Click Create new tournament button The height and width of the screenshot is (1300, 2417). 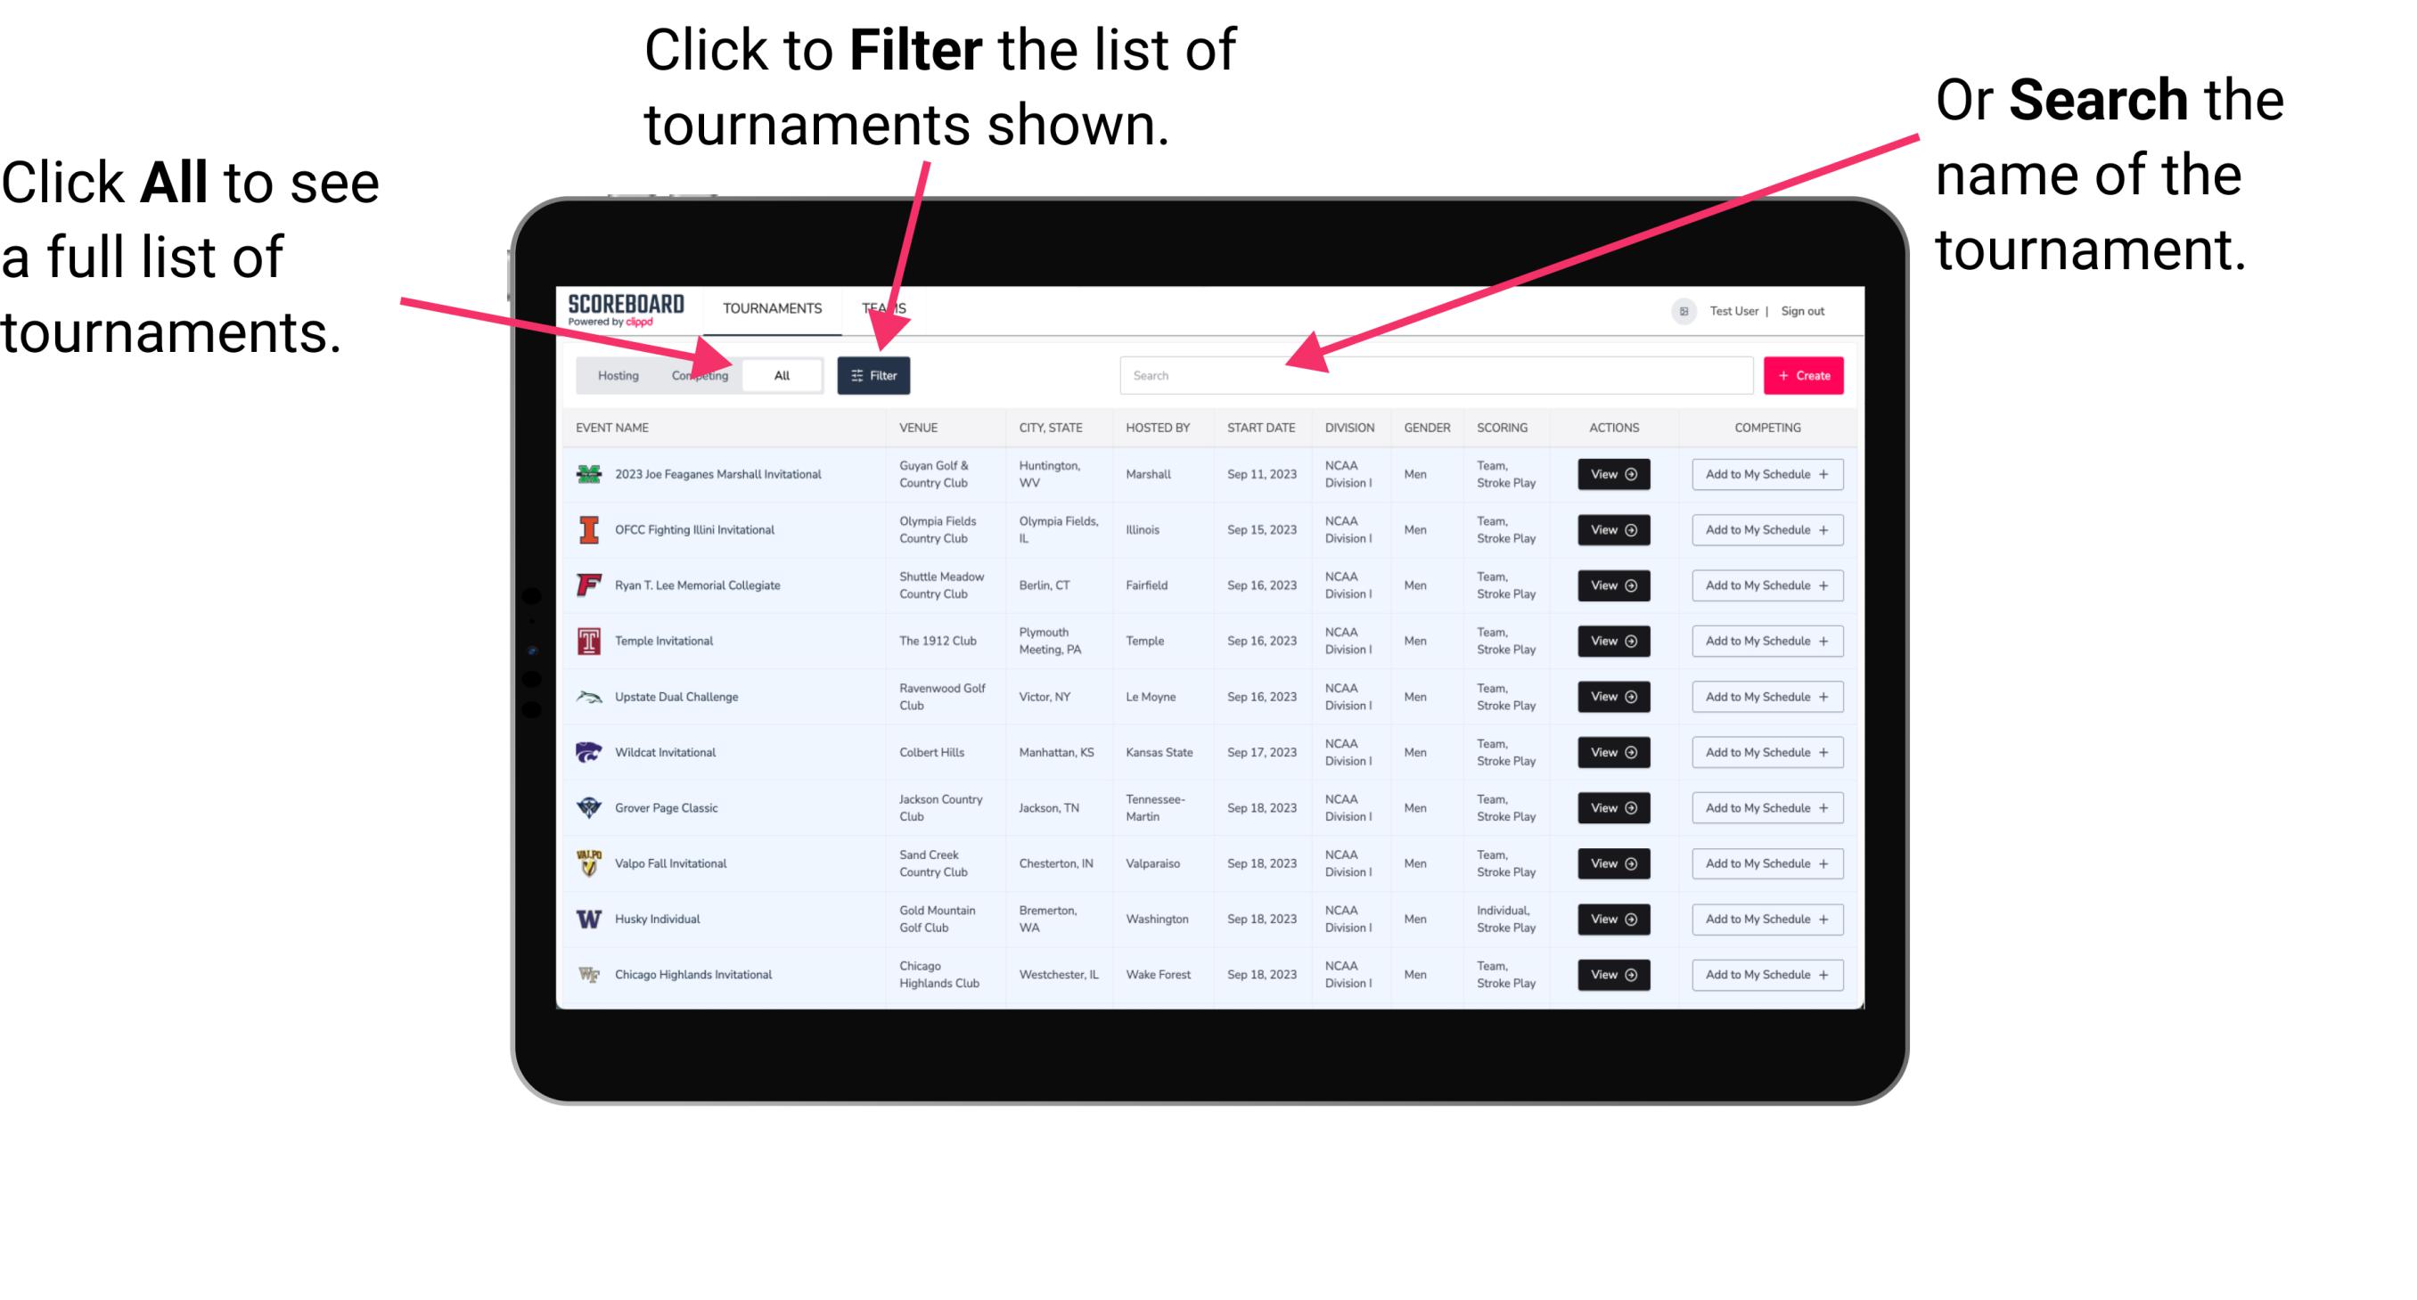[x=1804, y=374]
